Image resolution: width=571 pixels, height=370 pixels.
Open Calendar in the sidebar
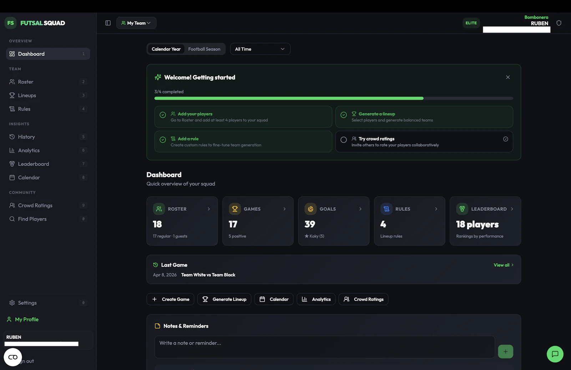(48, 177)
